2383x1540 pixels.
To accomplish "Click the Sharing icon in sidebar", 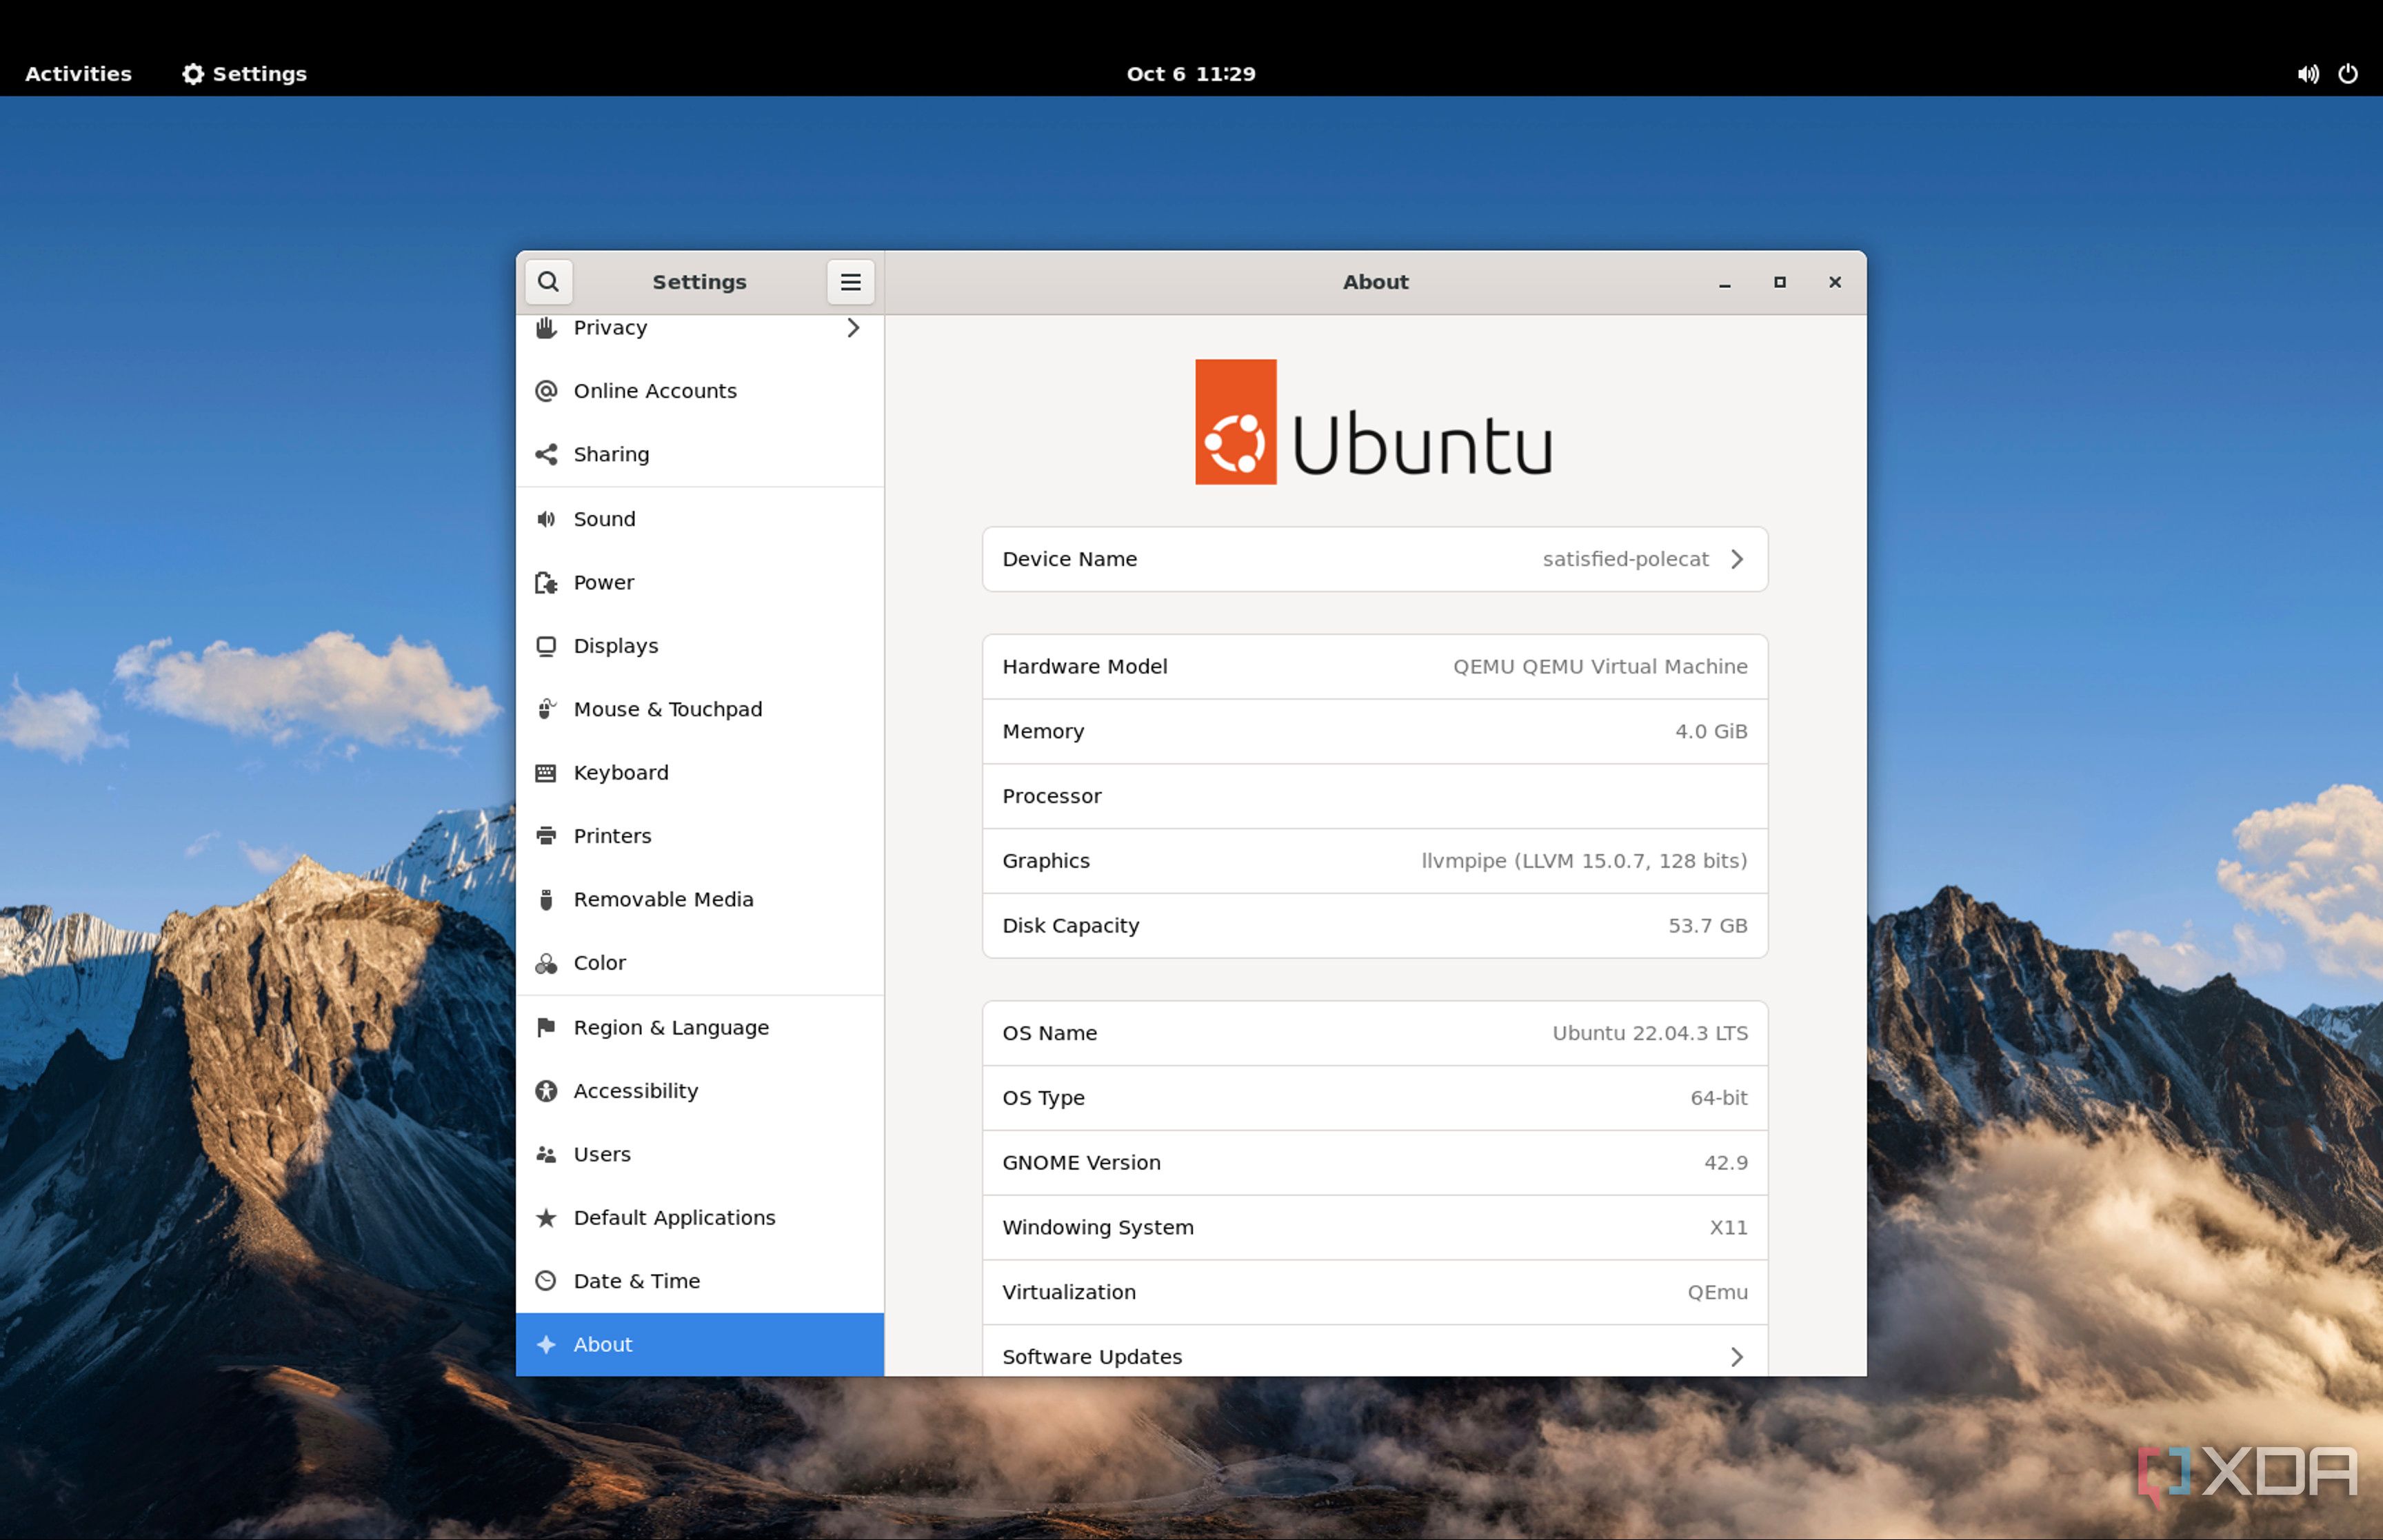I will pos(546,454).
